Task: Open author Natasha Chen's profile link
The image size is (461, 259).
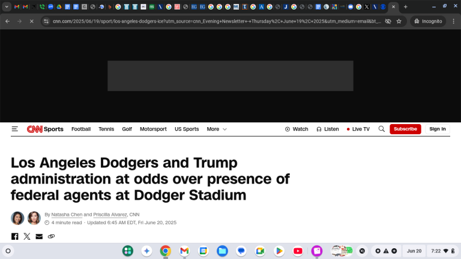Action: point(67,215)
